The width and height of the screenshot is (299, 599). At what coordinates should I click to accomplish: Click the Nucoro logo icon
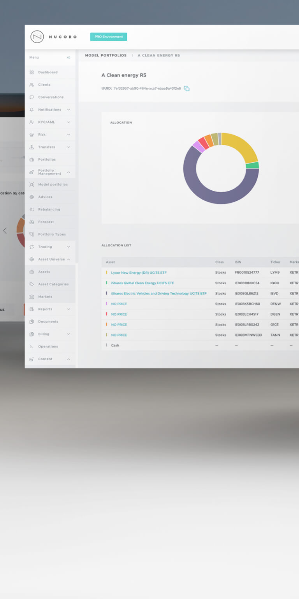point(37,37)
